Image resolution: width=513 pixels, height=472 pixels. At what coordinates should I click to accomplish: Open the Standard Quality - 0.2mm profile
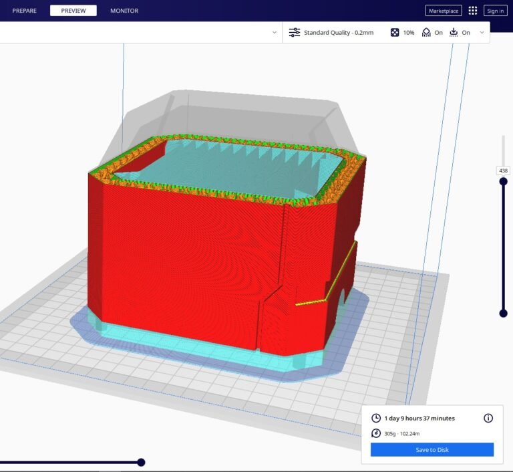(339, 32)
